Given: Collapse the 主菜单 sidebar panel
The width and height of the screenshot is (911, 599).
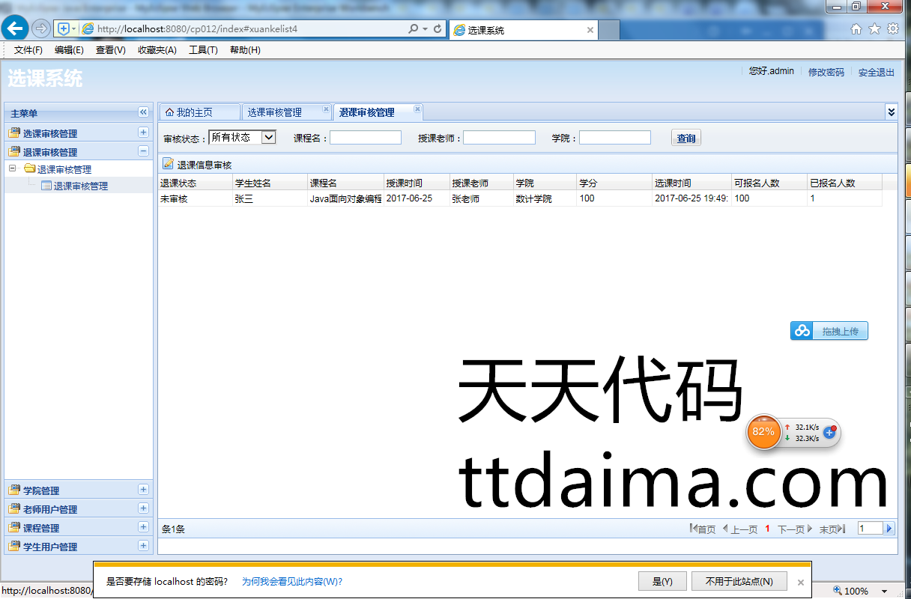Looking at the screenshot, I should [x=143, y=112].
